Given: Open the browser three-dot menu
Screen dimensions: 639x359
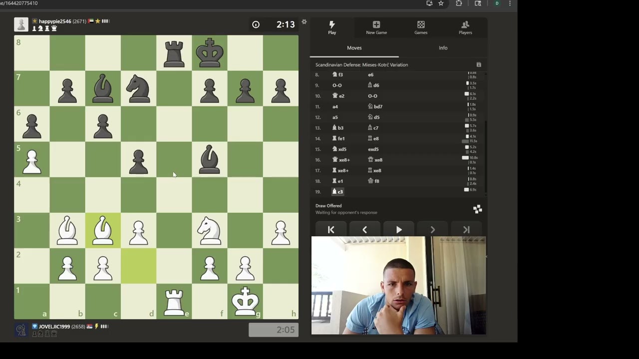Looking at the screenshot, I should 510,3.
